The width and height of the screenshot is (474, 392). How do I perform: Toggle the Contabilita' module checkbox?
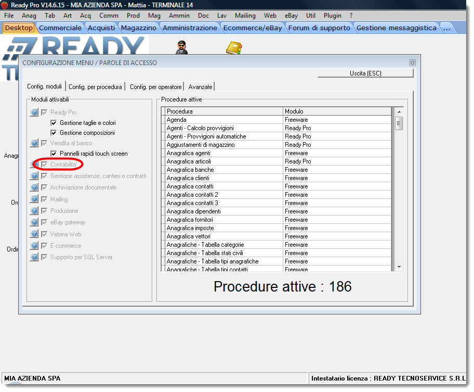point(44,165)
